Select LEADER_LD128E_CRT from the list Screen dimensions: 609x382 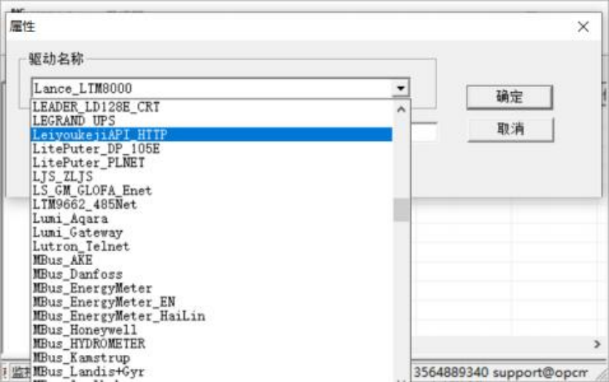pos(212,107)
